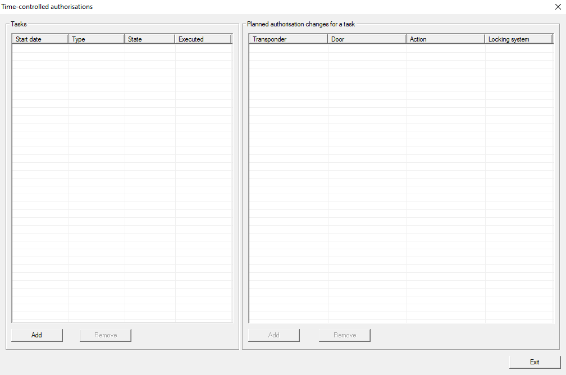Click the Time-controlled authorisations title bar

(225, 7)
